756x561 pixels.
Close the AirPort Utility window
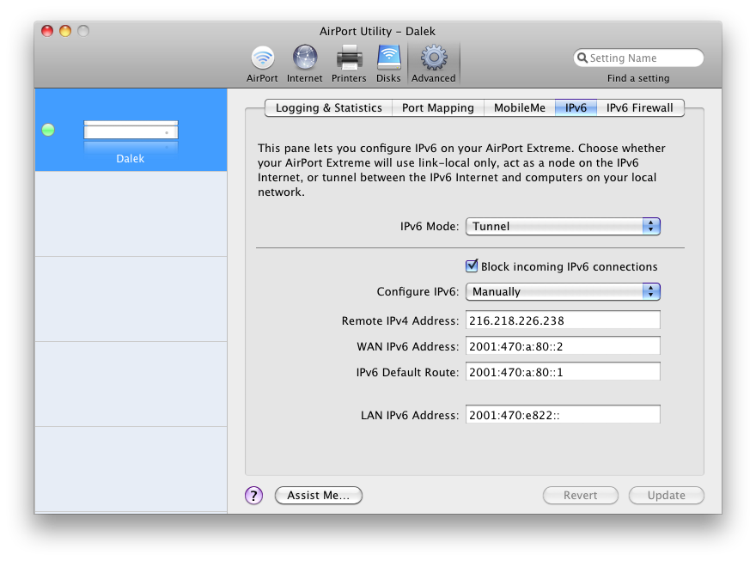coord(47,31)
